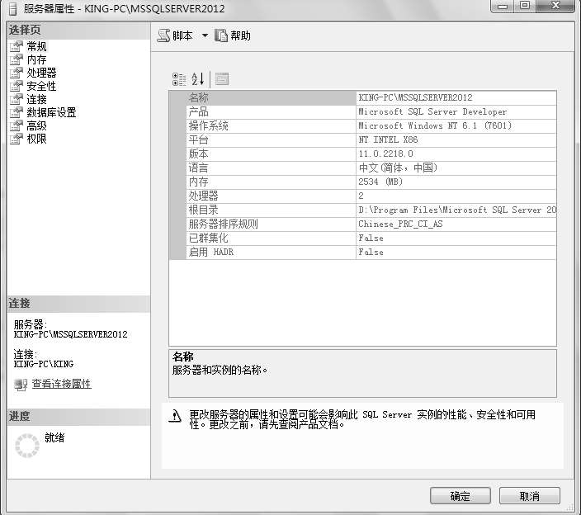Maximize the server properties window
This screenshot has height=515, width=581.
[525, 6]
